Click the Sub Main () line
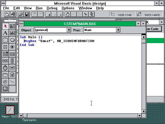The image size is (165, 124). click(31, 37)
